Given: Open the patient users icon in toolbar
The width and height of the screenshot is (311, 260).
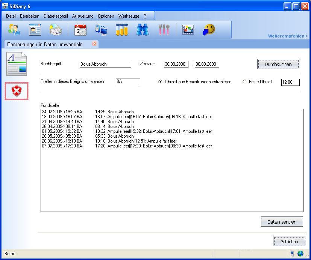Looking at the screenshot, I should (14, 30).
